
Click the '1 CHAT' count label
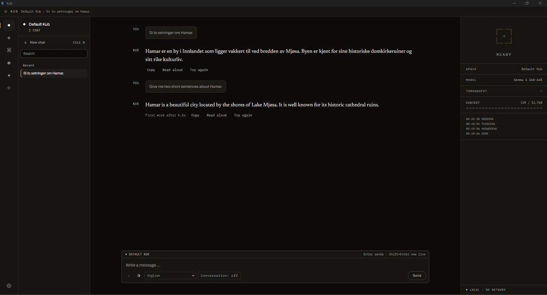coord(35,31)
